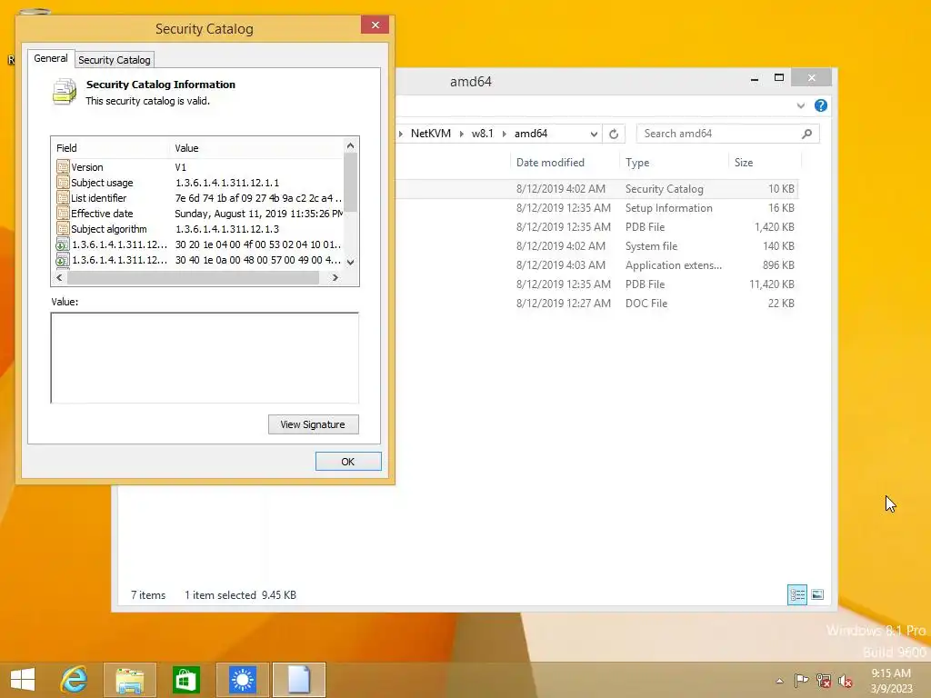Click the blank document taskbar item
Viewport: 931px width, 698px height.
(298, 680)
